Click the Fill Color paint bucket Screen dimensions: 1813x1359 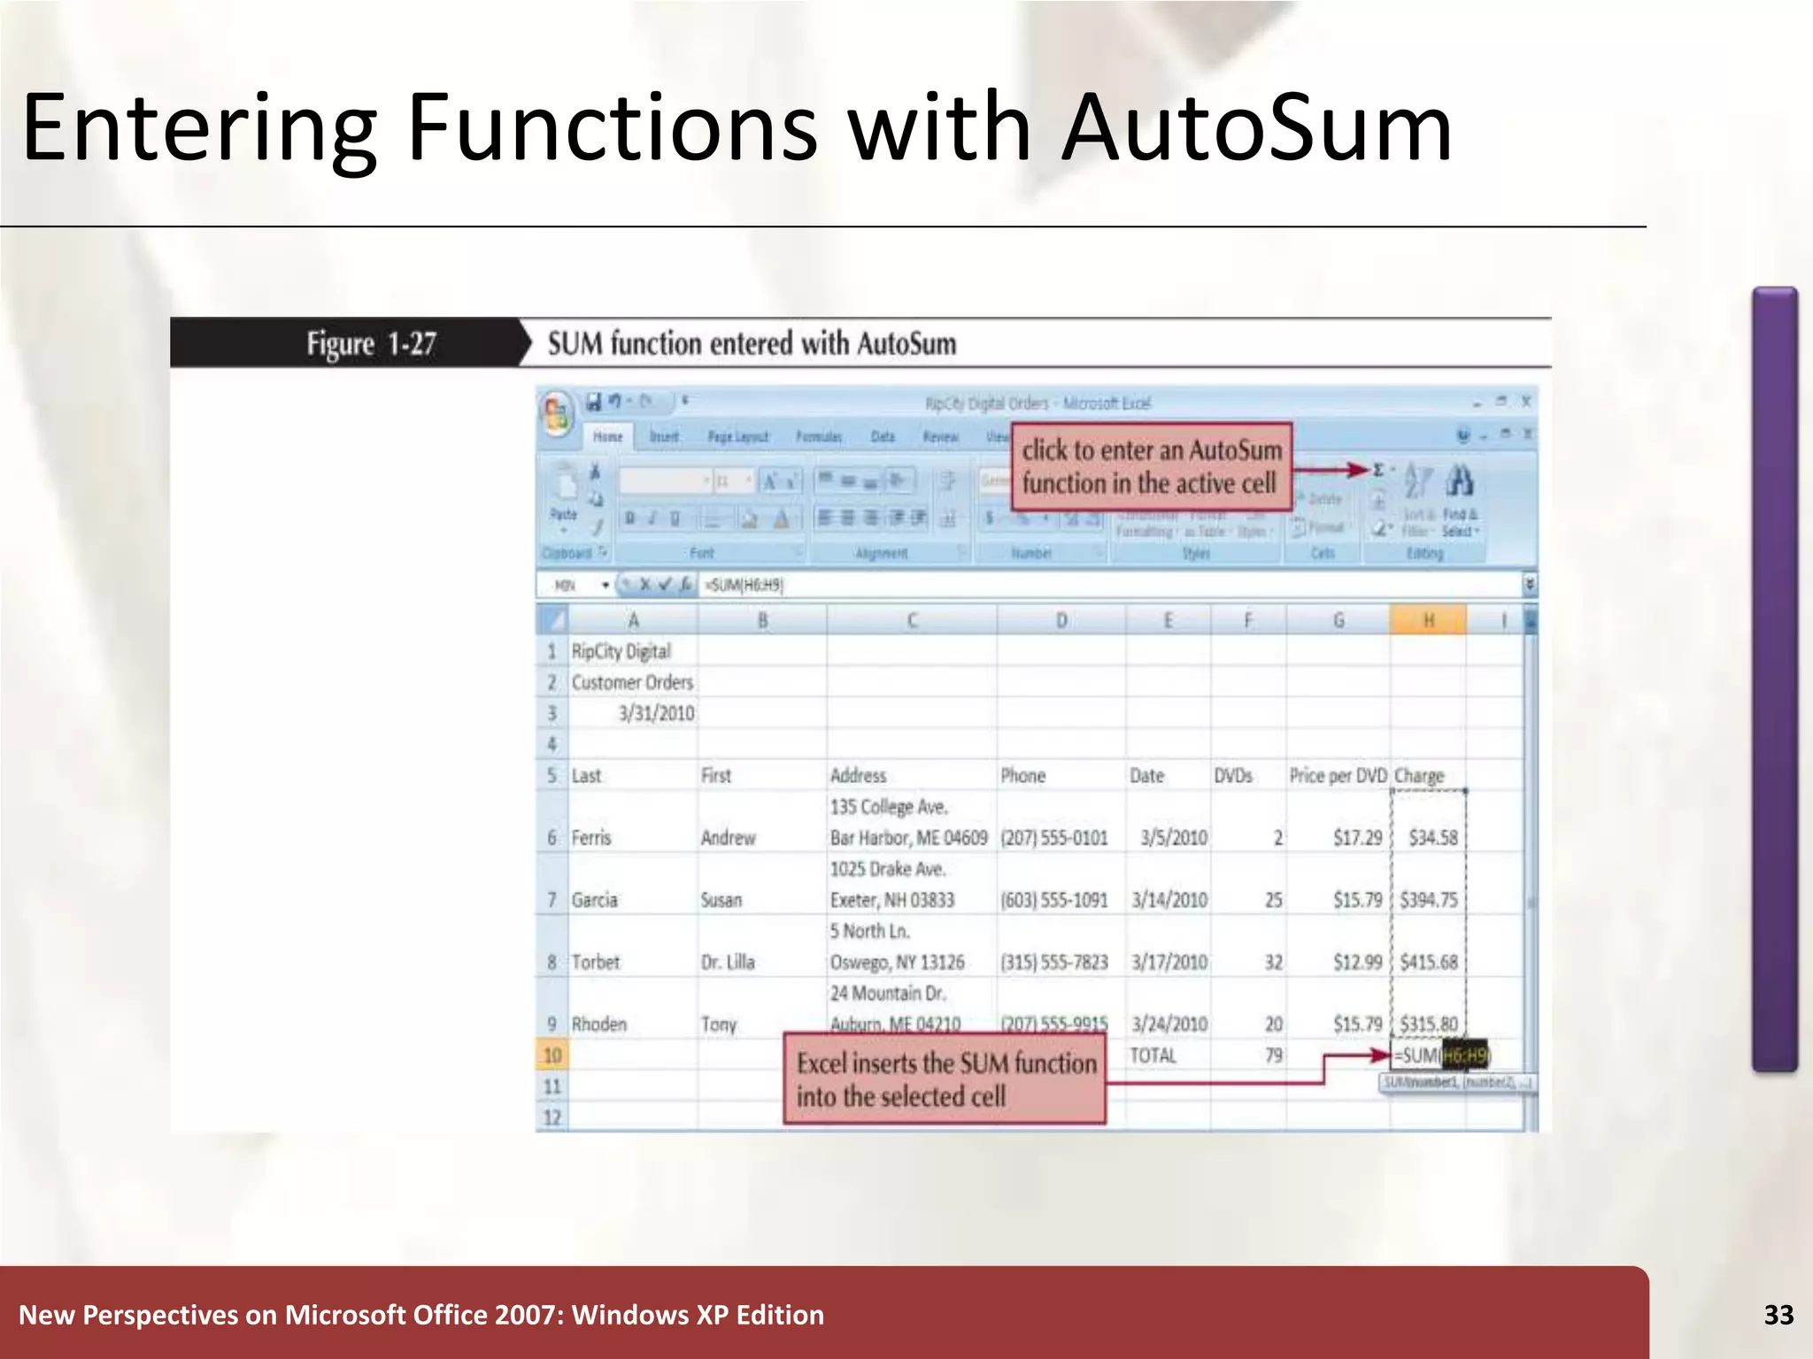click(748, 519)
